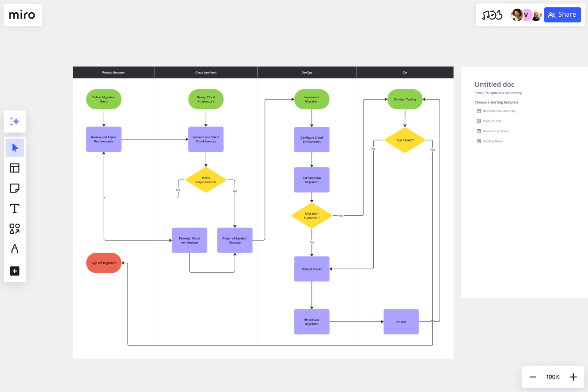Open the Retrospective Summary template
Screen dimensions: 588x392
tap(499, 111)
